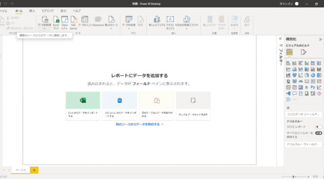Choose the KPI visual
This screenshot has height=179, width=324.
coord(319,81)
